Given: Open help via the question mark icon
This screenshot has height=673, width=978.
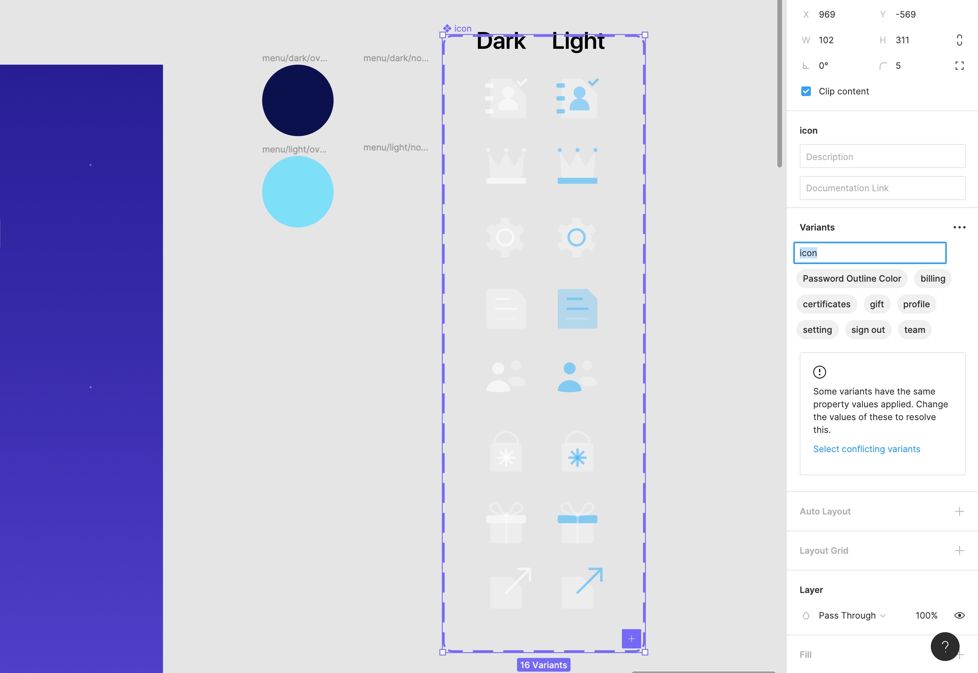Looking at the screenshot, I should [944, 647].
